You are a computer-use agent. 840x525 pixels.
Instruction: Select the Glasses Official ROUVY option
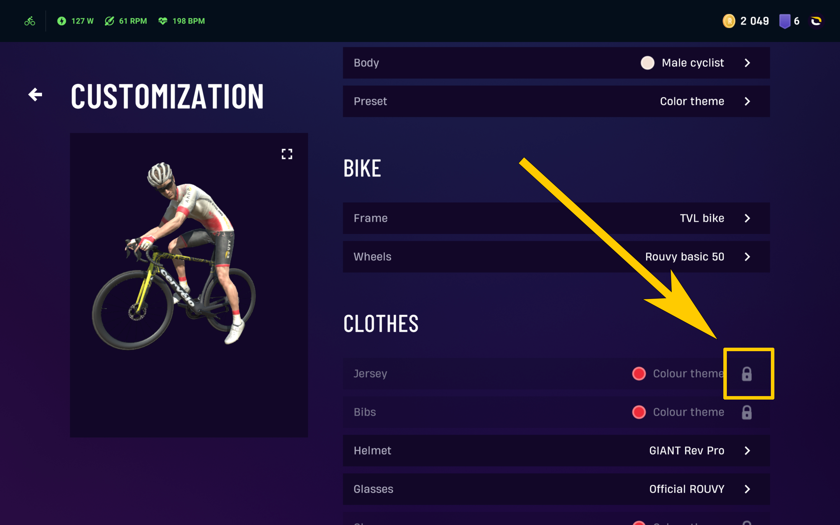pos(556,489)
